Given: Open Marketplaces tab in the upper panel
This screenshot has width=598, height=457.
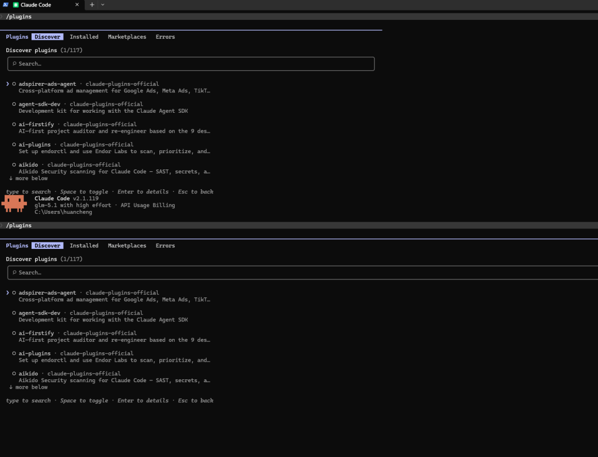Looking at the screenshot, I should tap(127, 37).
